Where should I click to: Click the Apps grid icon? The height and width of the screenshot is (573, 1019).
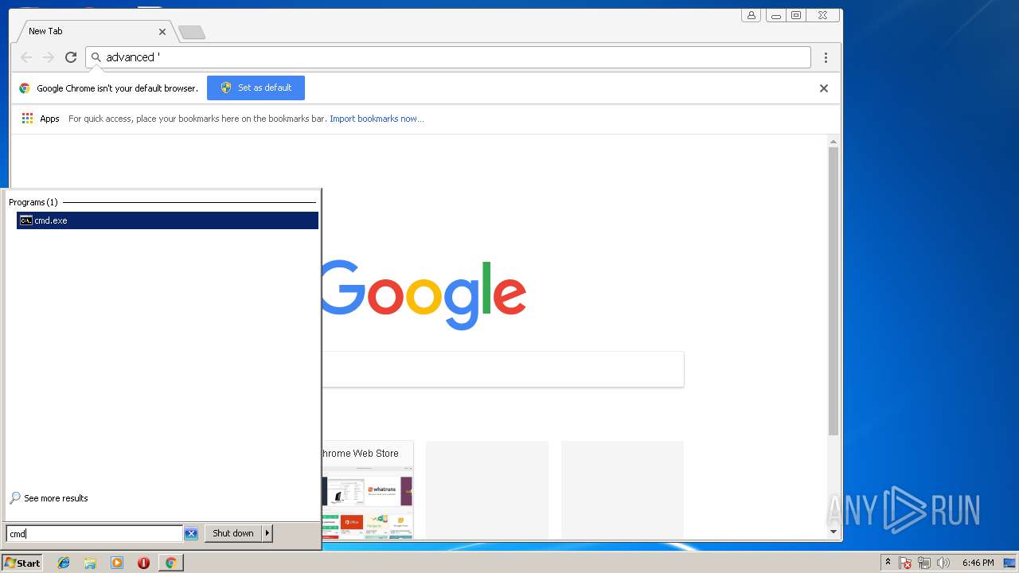point(27,119)
